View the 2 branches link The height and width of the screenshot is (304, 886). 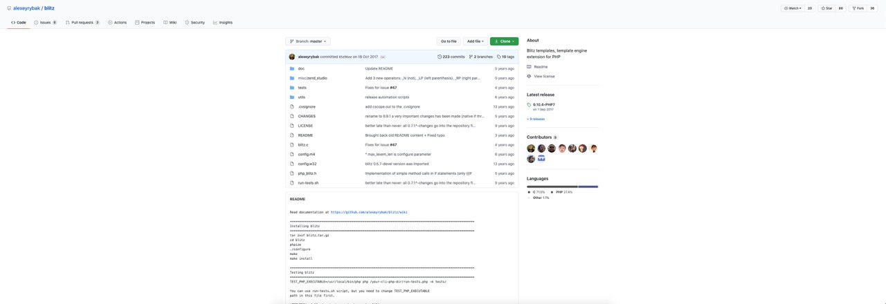point(481,57)
